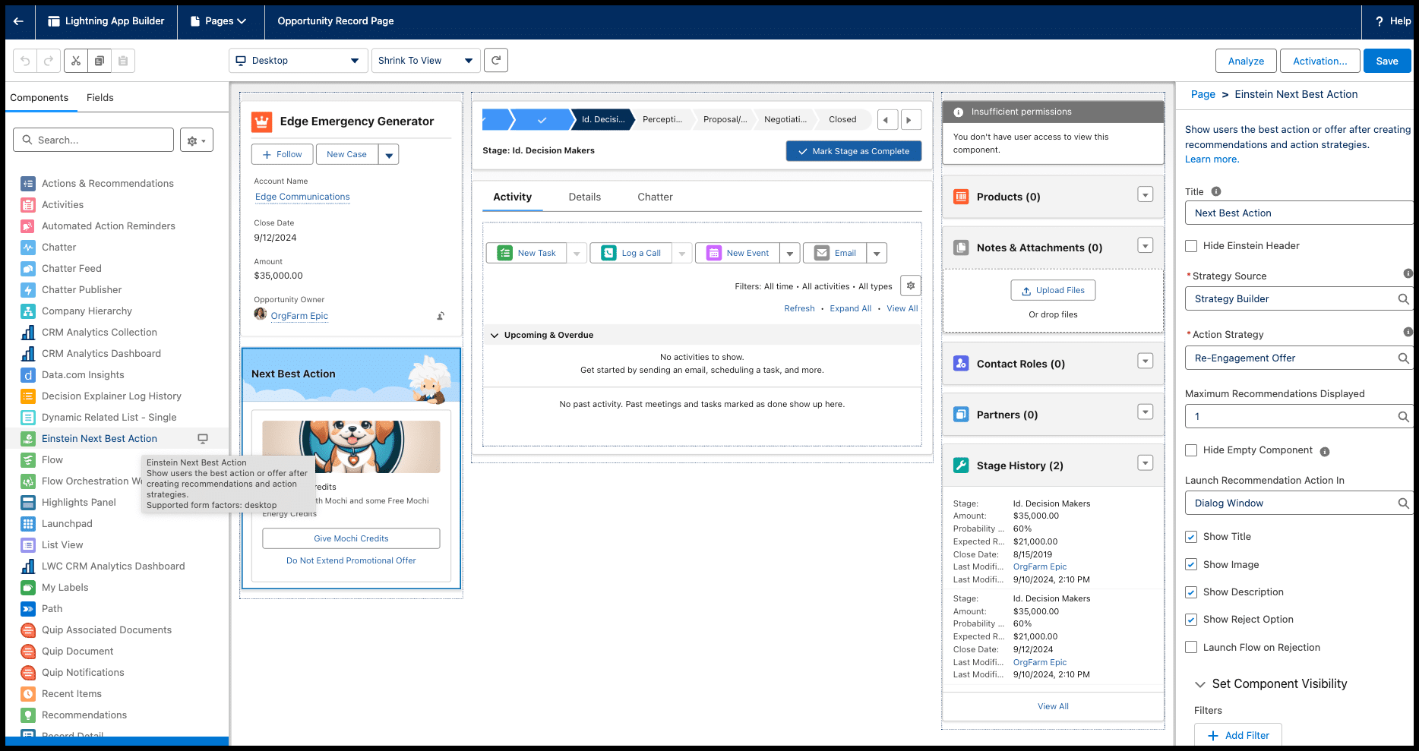
Task: Click the Stage History wrench icon
Action: [x=961, y=465]
